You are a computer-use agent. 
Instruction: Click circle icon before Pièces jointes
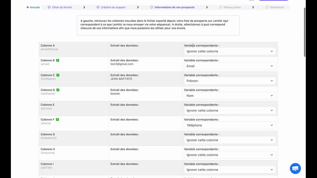click(x=220, y=7)
